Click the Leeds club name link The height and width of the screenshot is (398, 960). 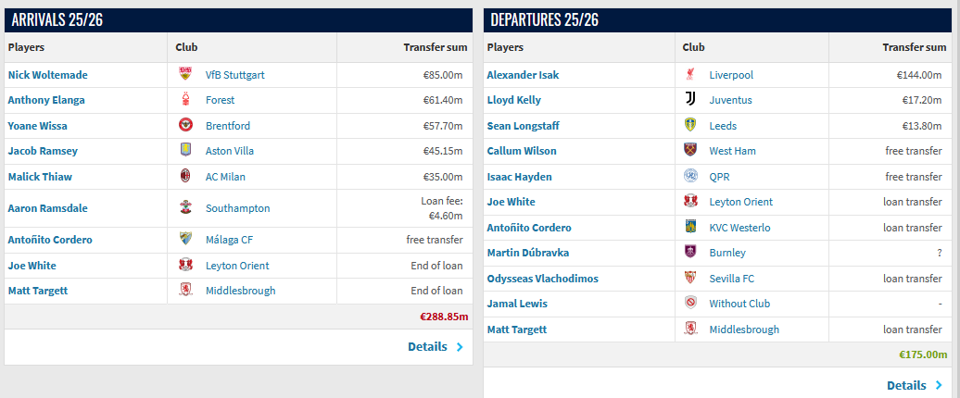click(723, 125)
